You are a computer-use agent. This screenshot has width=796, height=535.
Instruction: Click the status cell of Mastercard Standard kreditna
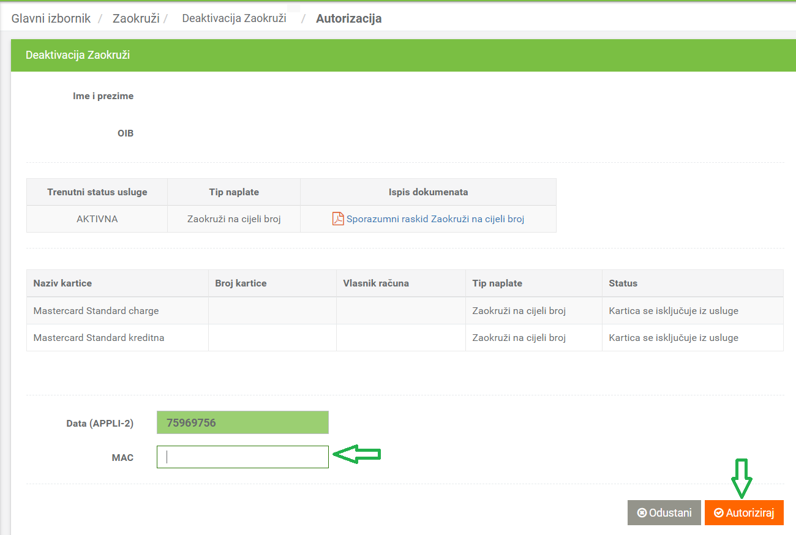click(x=693, y=338)
